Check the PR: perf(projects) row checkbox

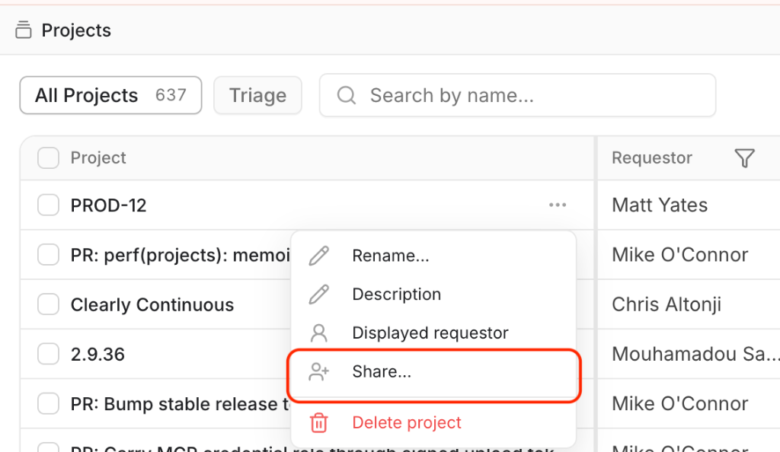(48, 255)
